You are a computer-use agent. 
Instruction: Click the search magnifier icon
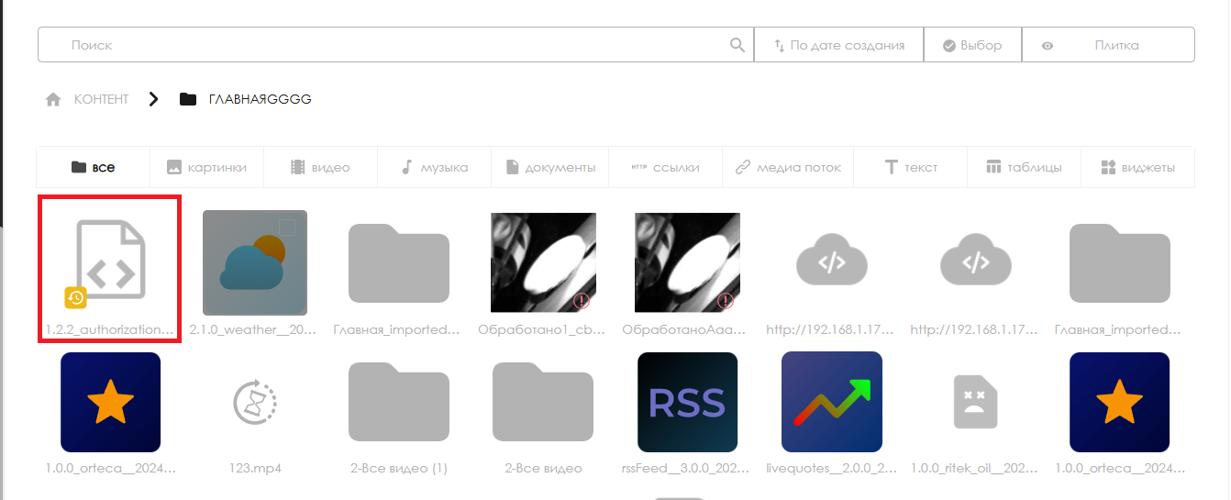[737, 45]
